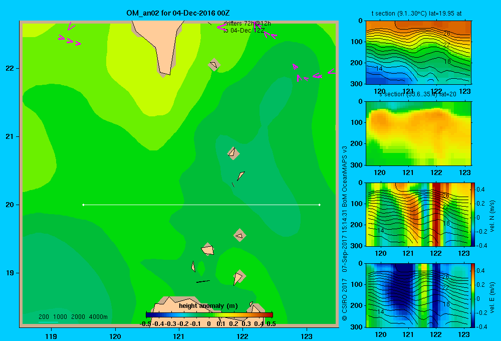Click the 'to 04-Dec 12Z' drifter date text

(x=244, y=31)
